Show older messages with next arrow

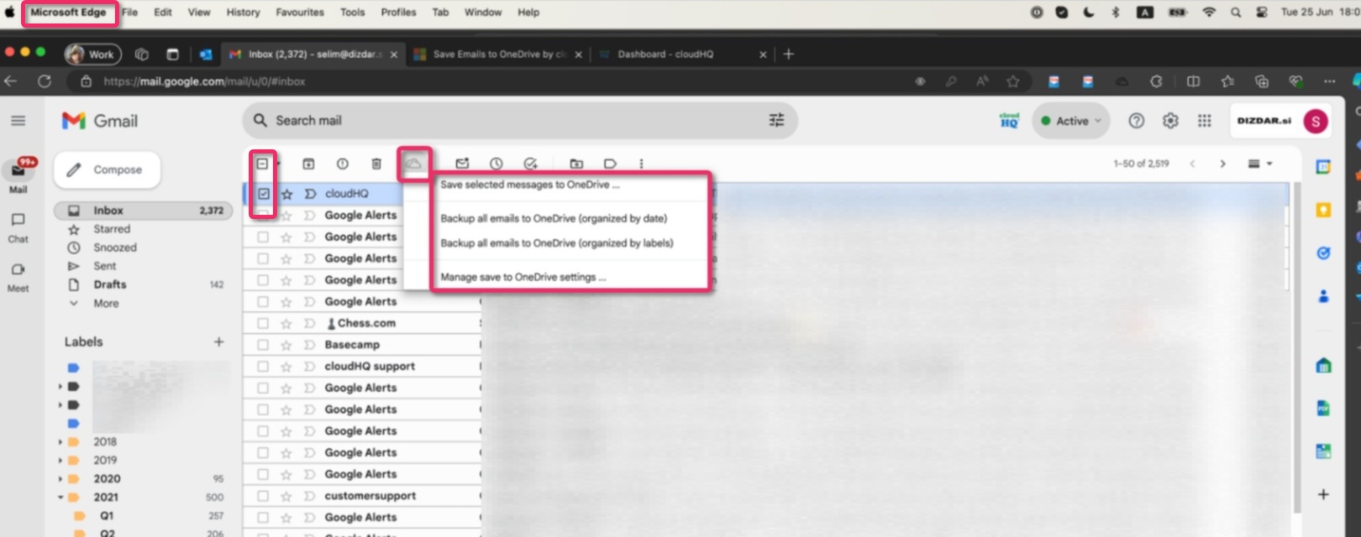1223,164
